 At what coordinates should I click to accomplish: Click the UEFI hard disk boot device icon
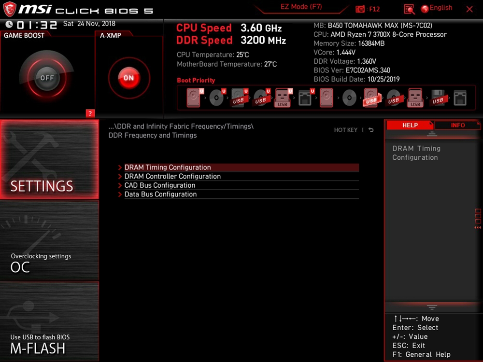[x=195, y=97]
